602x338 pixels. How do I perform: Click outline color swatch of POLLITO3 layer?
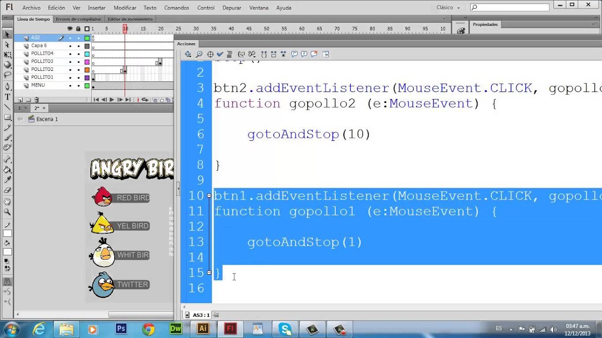pos(87,62)
